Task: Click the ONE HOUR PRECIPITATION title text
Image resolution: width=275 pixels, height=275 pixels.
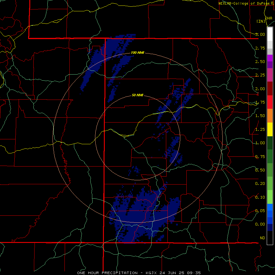Action: pyautogui.click(x=107, y=273)
